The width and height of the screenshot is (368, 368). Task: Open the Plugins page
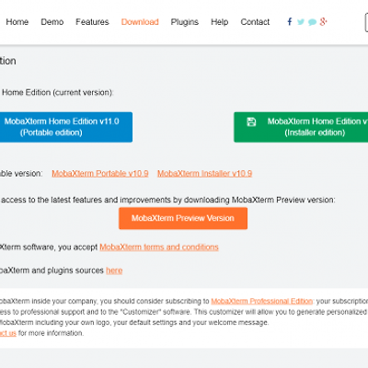pyautogui.click(x=185, y=22)
